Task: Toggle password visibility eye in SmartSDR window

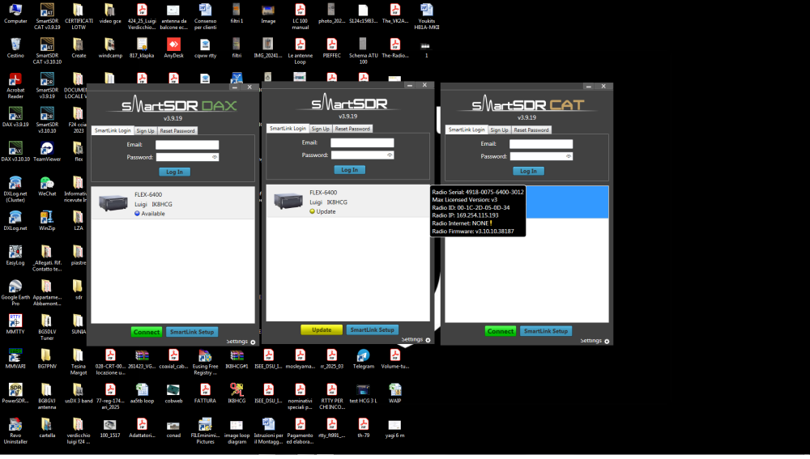Action: click(x=390, y=155)
